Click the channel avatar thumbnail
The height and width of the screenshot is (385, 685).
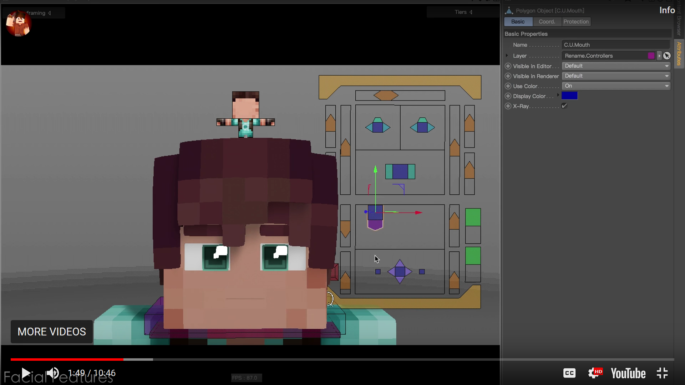18,24
